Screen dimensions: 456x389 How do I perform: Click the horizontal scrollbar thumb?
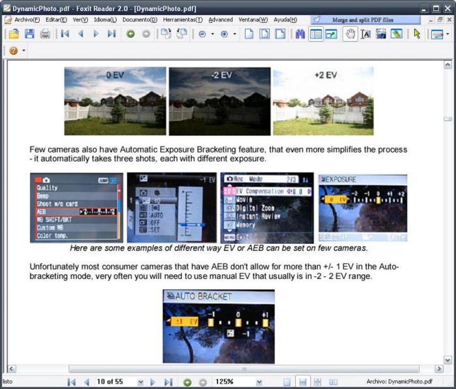pyautogui.click(x=244, y=368)
